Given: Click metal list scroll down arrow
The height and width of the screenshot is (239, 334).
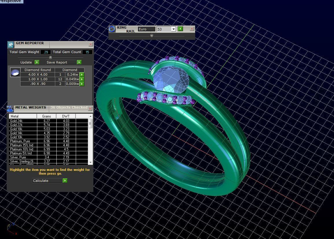Looking at the screenshot, I should click(91, 163).
